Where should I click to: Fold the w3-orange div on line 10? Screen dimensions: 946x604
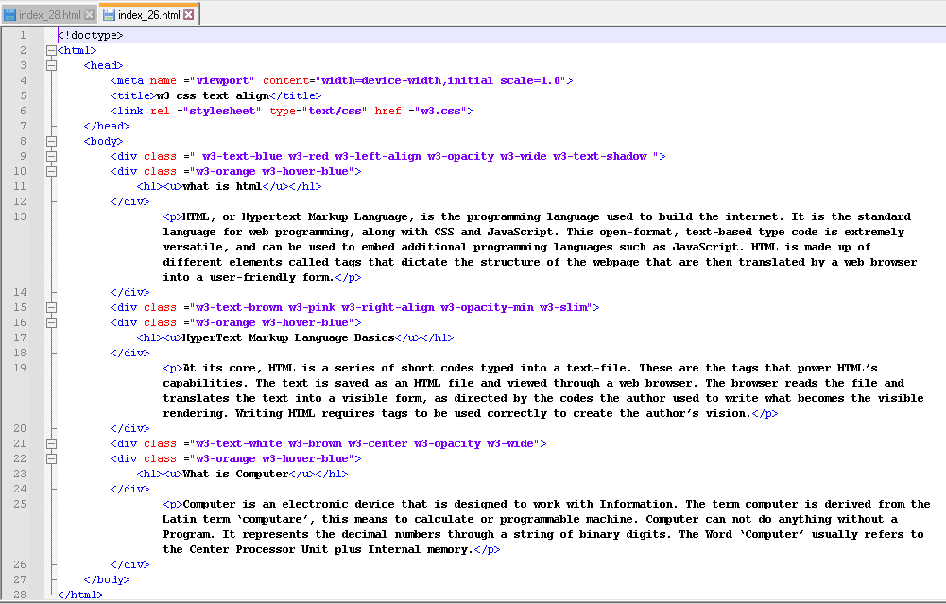point(50,171)
